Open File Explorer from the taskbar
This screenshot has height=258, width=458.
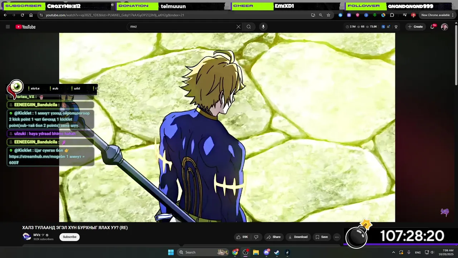[256, 252]
